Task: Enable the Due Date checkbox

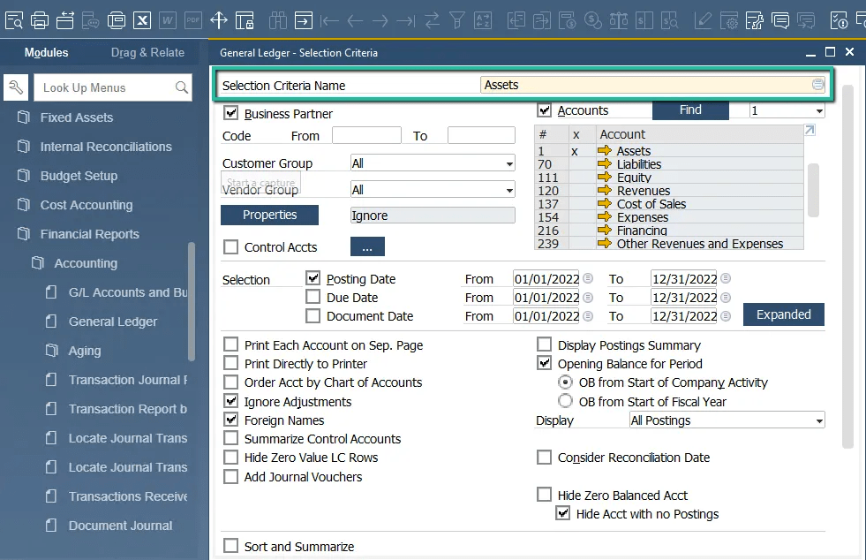Action: click(x=314, y=298)
